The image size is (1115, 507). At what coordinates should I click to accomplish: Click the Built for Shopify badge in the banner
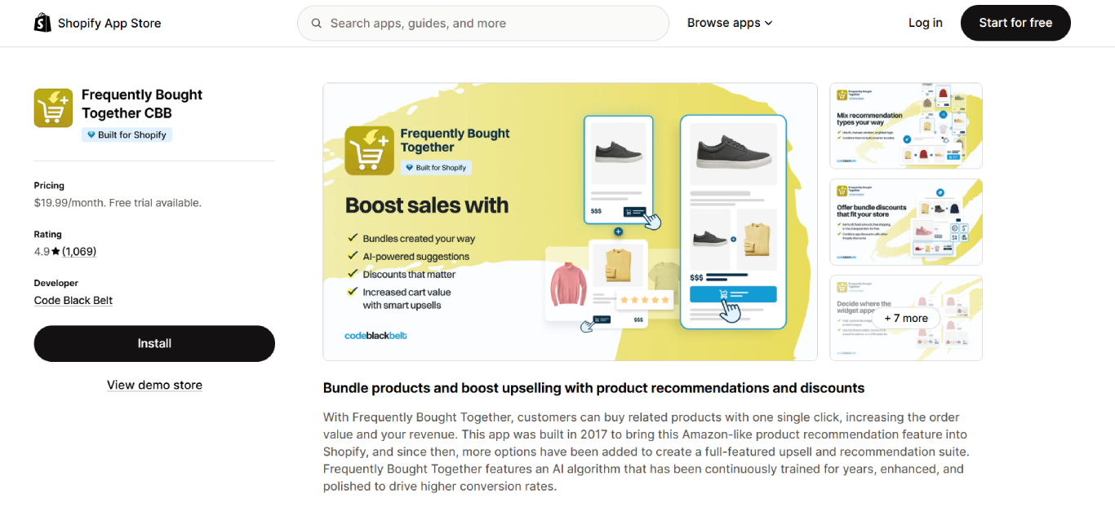[x=436, y=167]
